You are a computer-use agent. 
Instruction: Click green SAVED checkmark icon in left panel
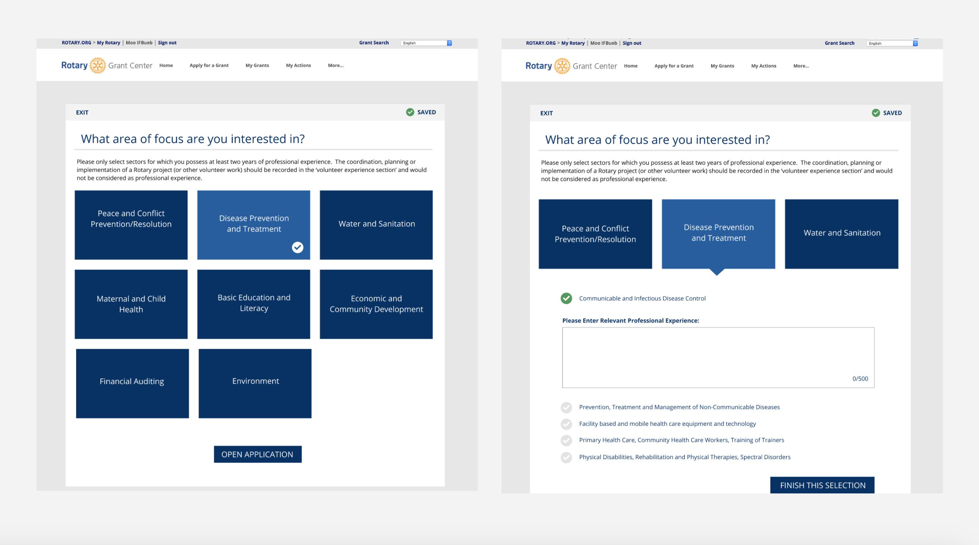pyautogui.click(x=410, y=112)
